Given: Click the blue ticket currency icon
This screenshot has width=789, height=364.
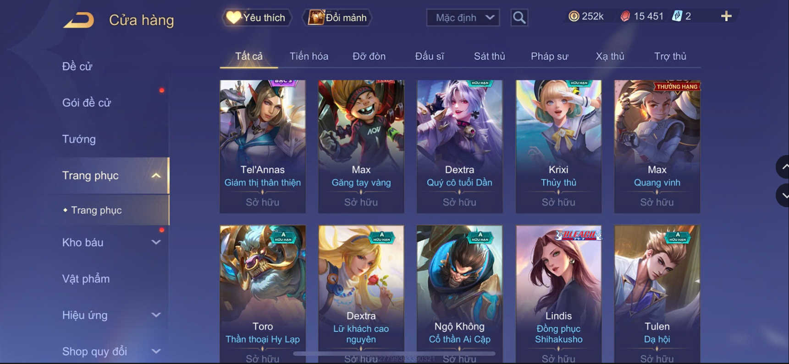Looking at the screenshot, I should point(677,16).
